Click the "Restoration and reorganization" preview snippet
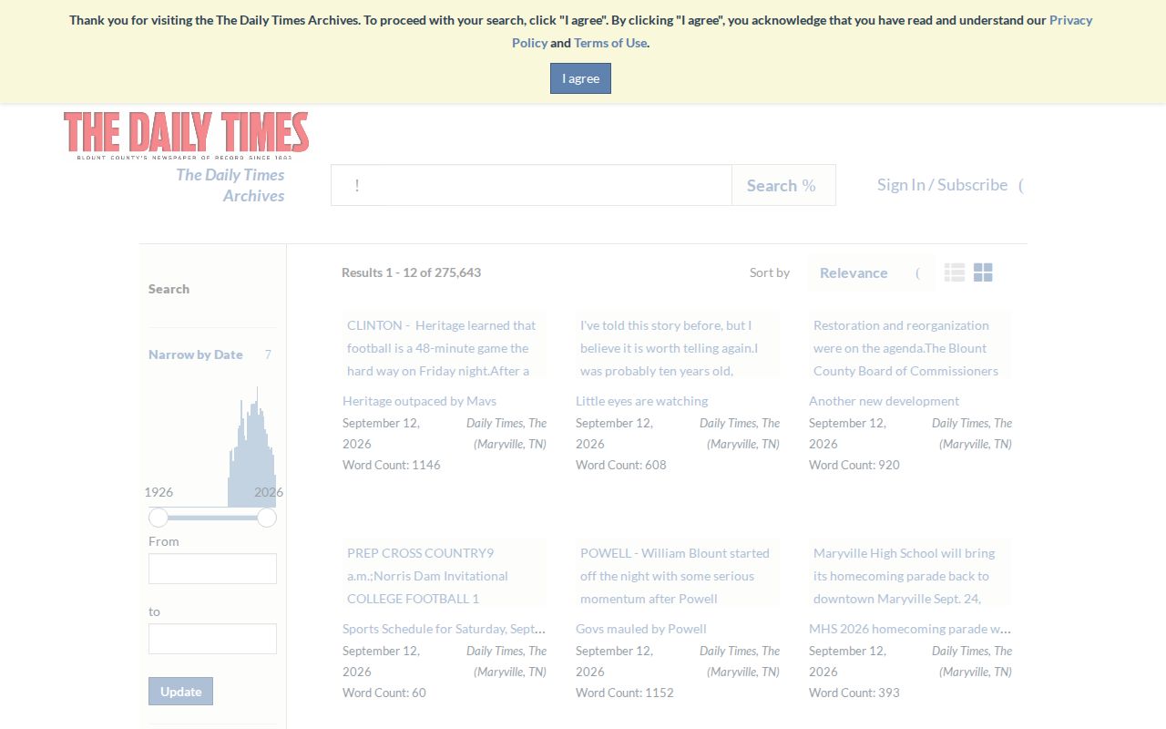Image resolution: width=1166 pixels, height=729 pixels. point(910,344)
